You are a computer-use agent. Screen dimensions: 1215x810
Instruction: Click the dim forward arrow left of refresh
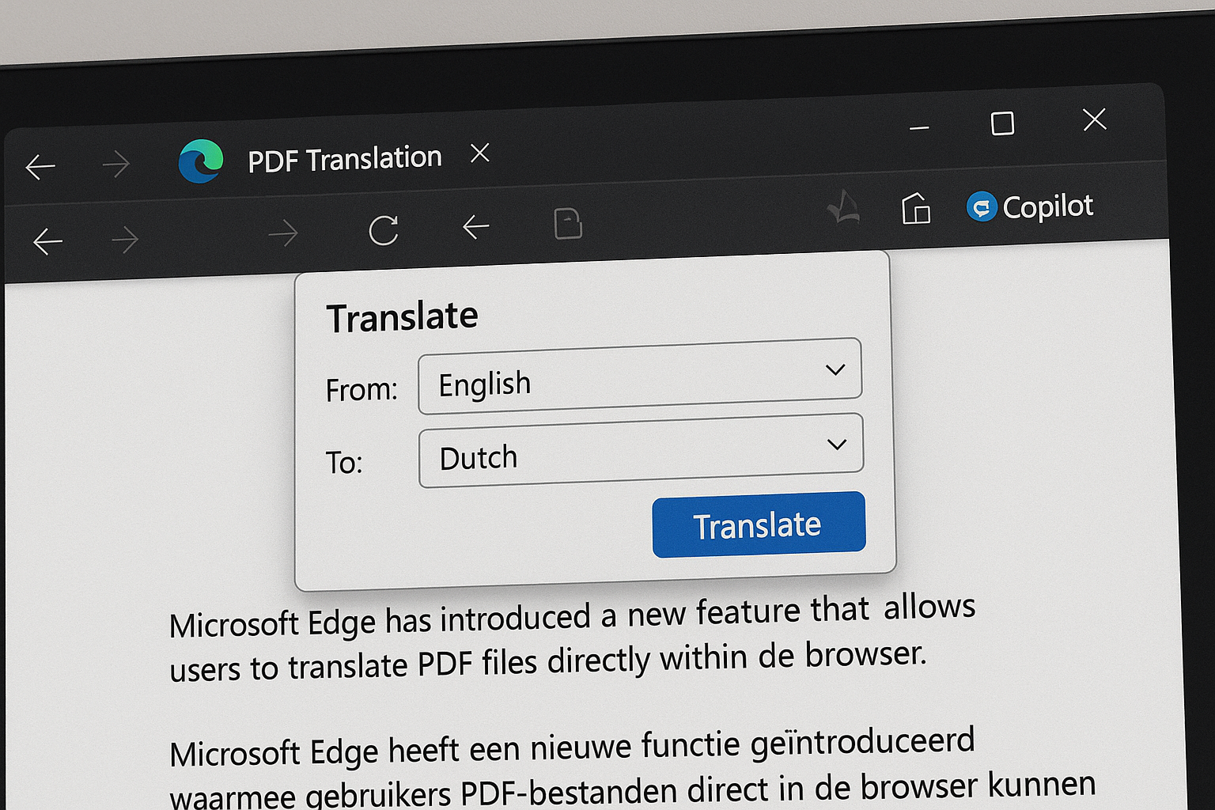[282, 233]
